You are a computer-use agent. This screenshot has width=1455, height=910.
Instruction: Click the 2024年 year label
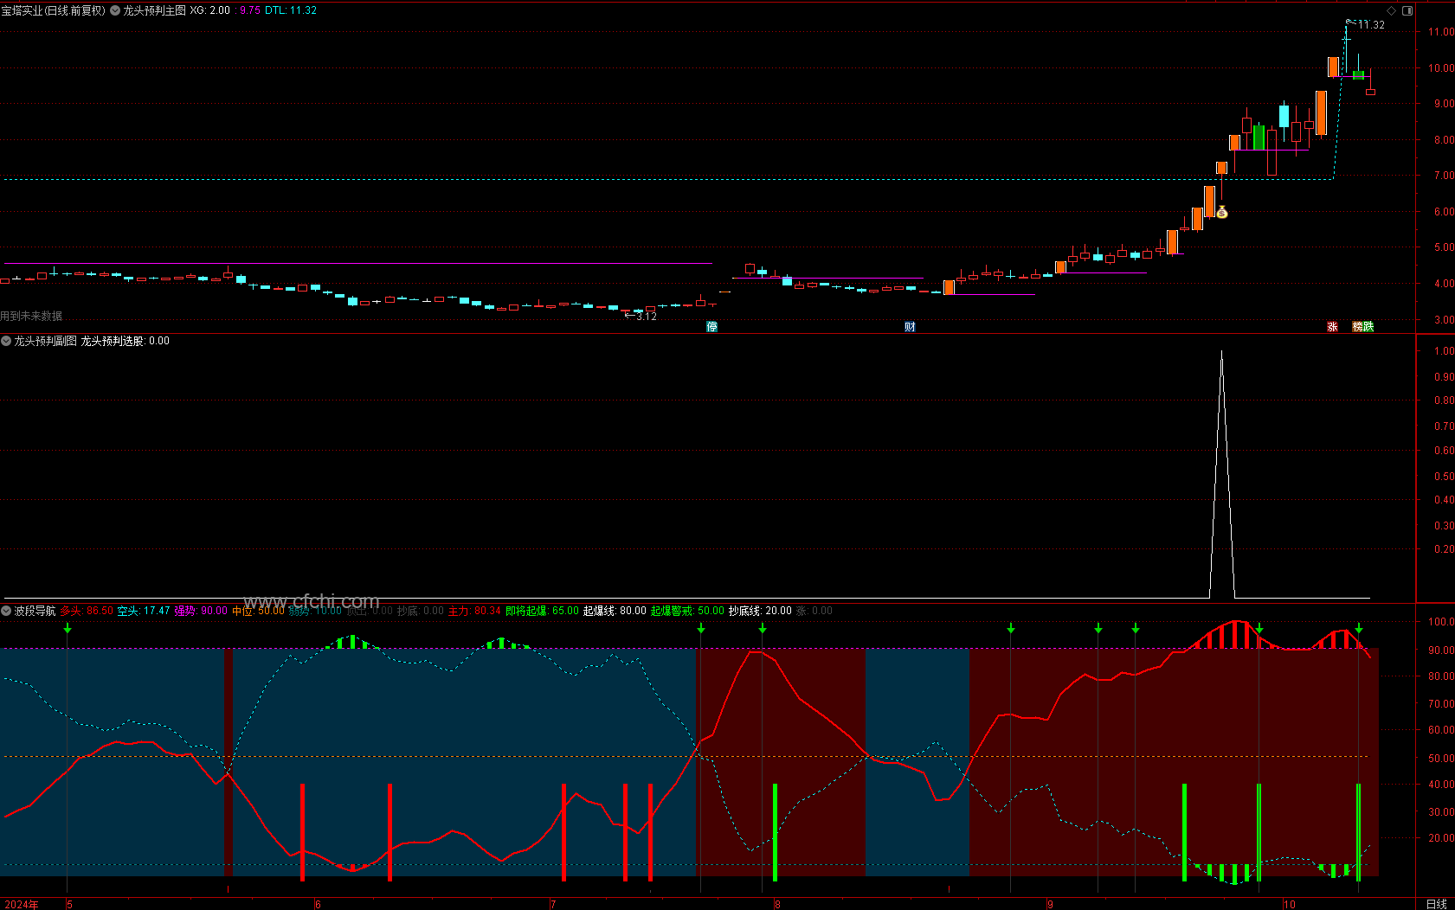tap(21, 904)
